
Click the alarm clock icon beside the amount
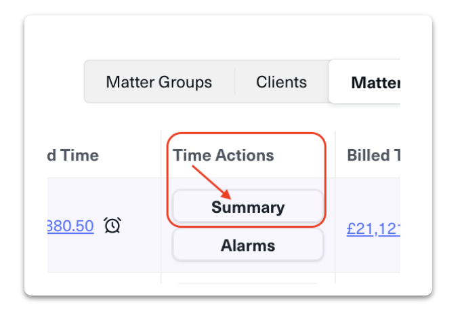click(x=112, y=226)
